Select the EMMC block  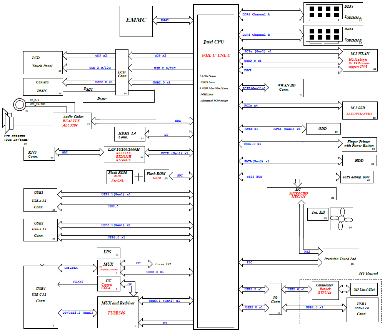(136, 20)
